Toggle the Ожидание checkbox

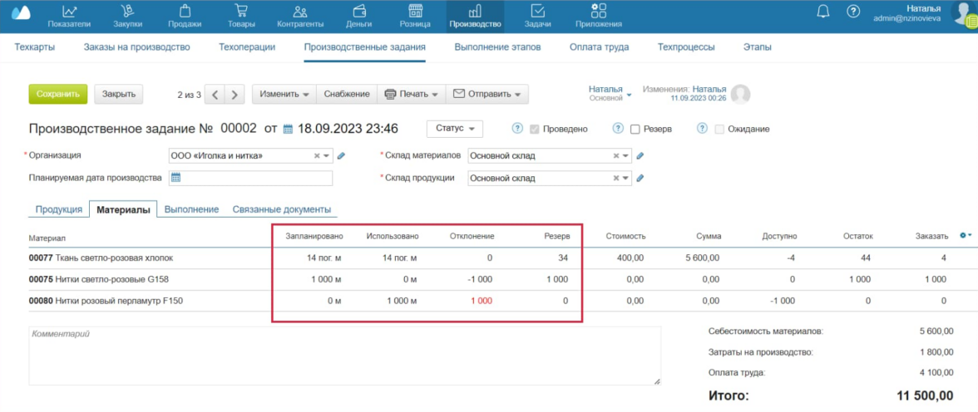pyautogui.click(x=719, y=130)
